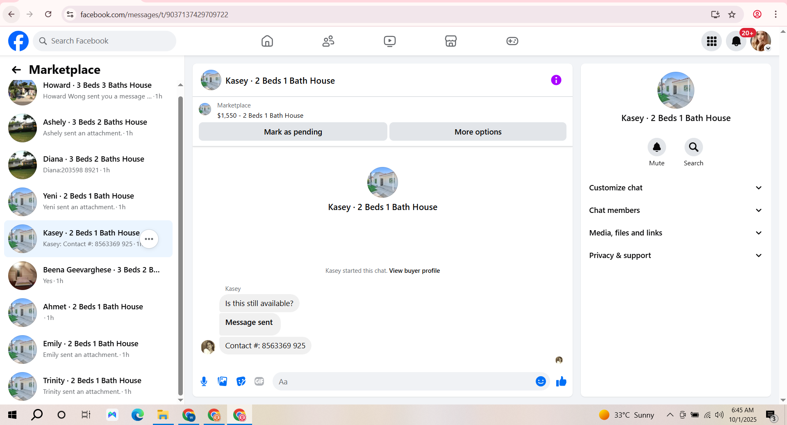Launch Microsoft Edge from the taskbar
Screen dimensions: 787x425
[x=138, y=415]
